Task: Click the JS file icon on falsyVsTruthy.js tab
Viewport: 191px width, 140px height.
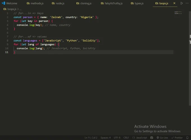Action: (102, 3)
